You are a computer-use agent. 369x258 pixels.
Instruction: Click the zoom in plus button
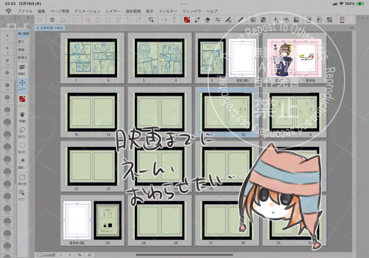[70, 255]
